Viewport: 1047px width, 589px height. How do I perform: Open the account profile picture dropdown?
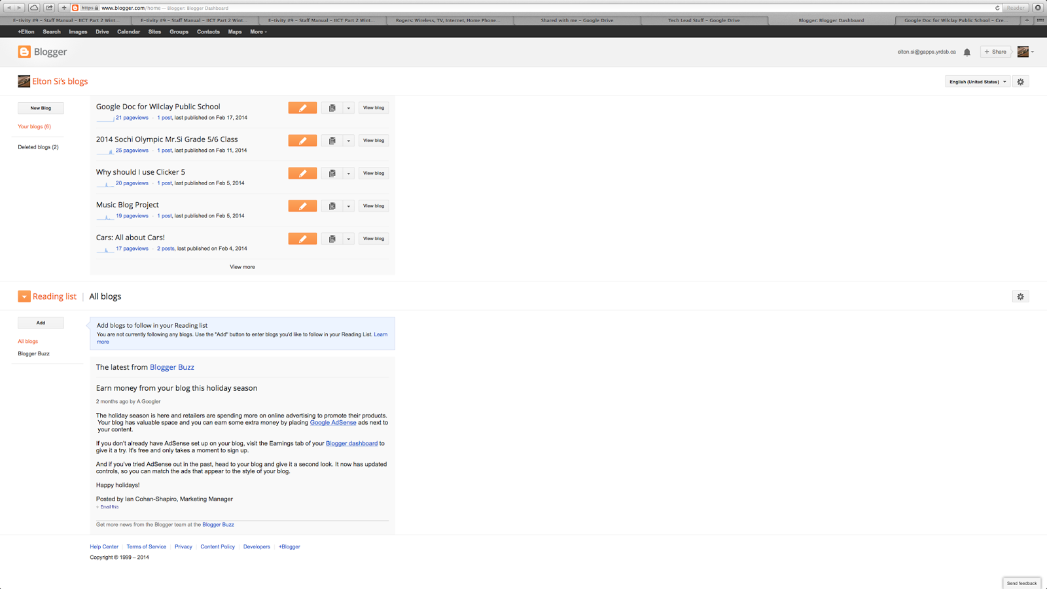1025,52
